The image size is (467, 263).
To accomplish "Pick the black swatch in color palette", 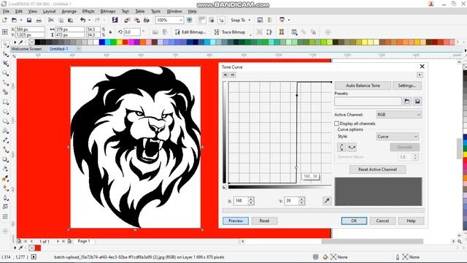I will coord(38,42).
